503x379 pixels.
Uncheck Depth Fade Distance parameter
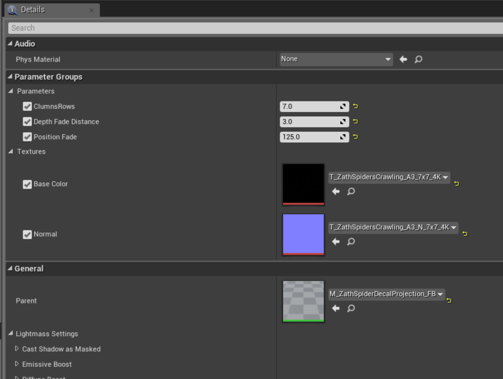[27, 122]
